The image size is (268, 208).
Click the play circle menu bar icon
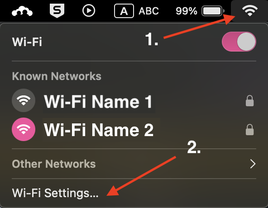[x=89, y=10]
